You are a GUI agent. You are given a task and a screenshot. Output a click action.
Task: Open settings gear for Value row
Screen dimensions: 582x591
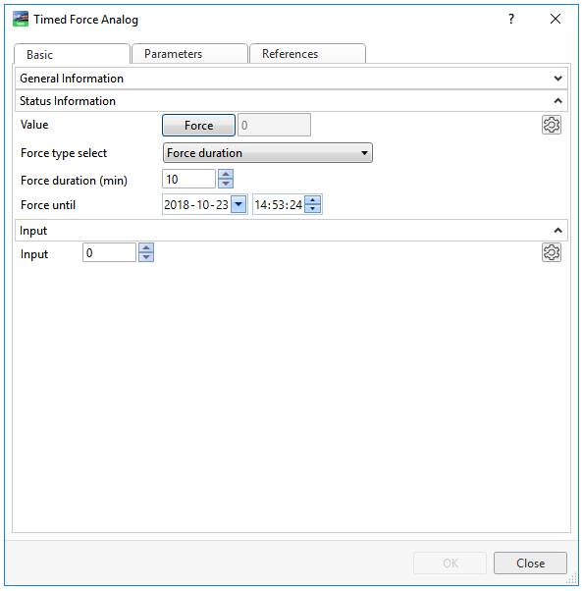552,125
